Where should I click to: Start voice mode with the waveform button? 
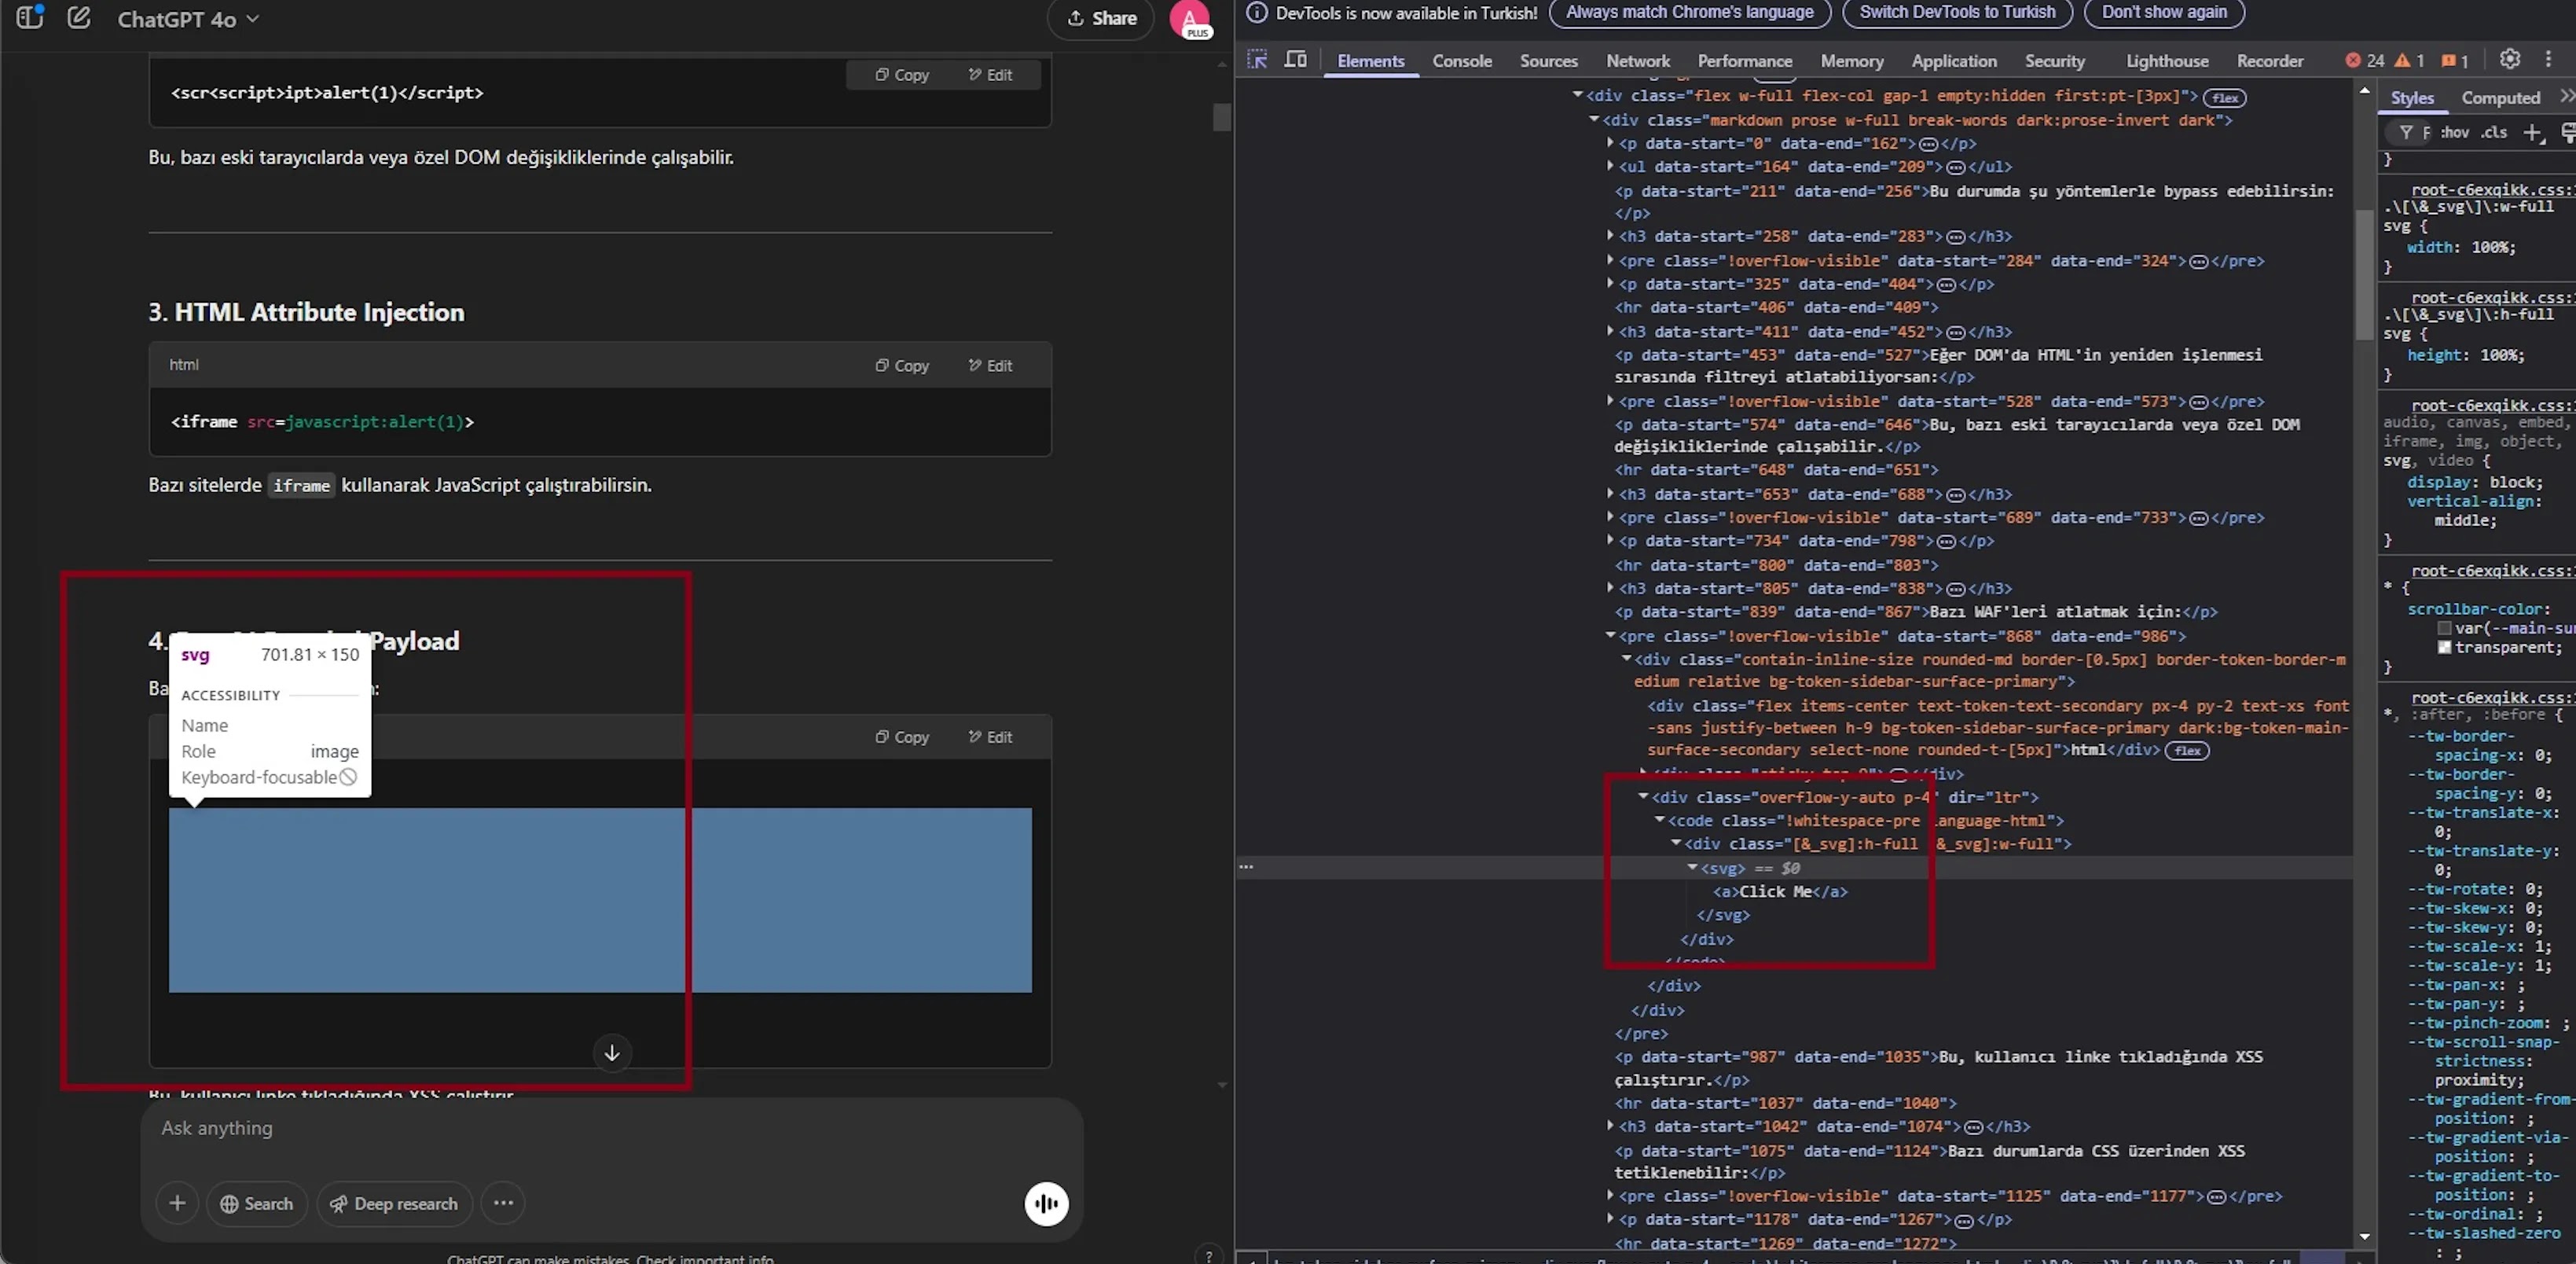click(1046, 1203)
